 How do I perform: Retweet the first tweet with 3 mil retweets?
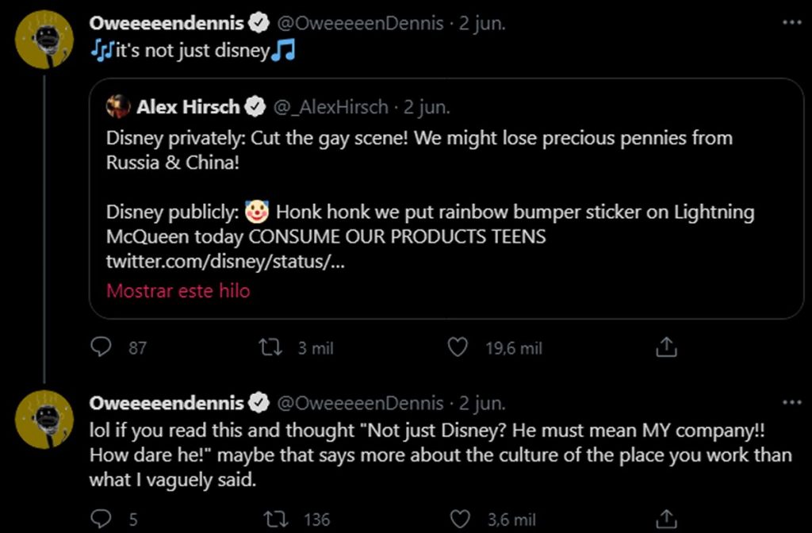pos(272,347)
